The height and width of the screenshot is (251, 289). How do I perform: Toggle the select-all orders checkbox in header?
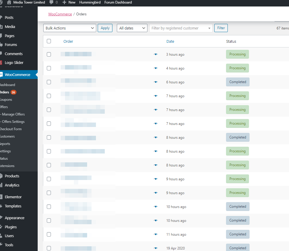tap(49, 41)
